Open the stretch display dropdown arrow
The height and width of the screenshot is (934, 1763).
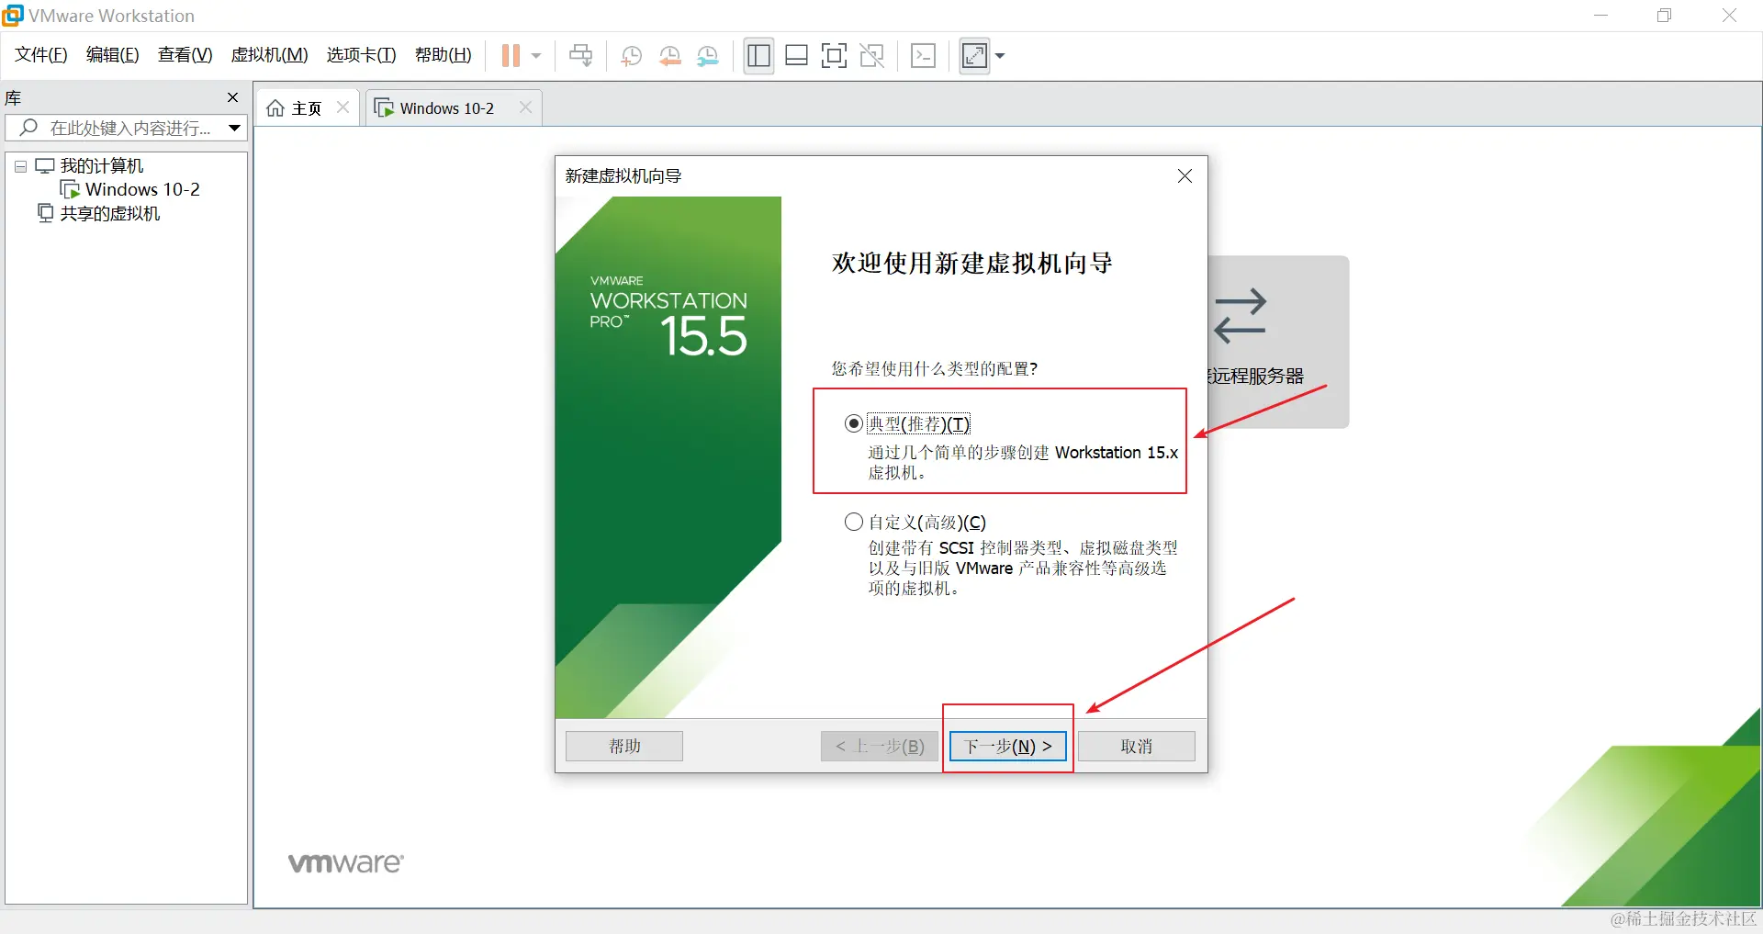(x=1000, y=56)
